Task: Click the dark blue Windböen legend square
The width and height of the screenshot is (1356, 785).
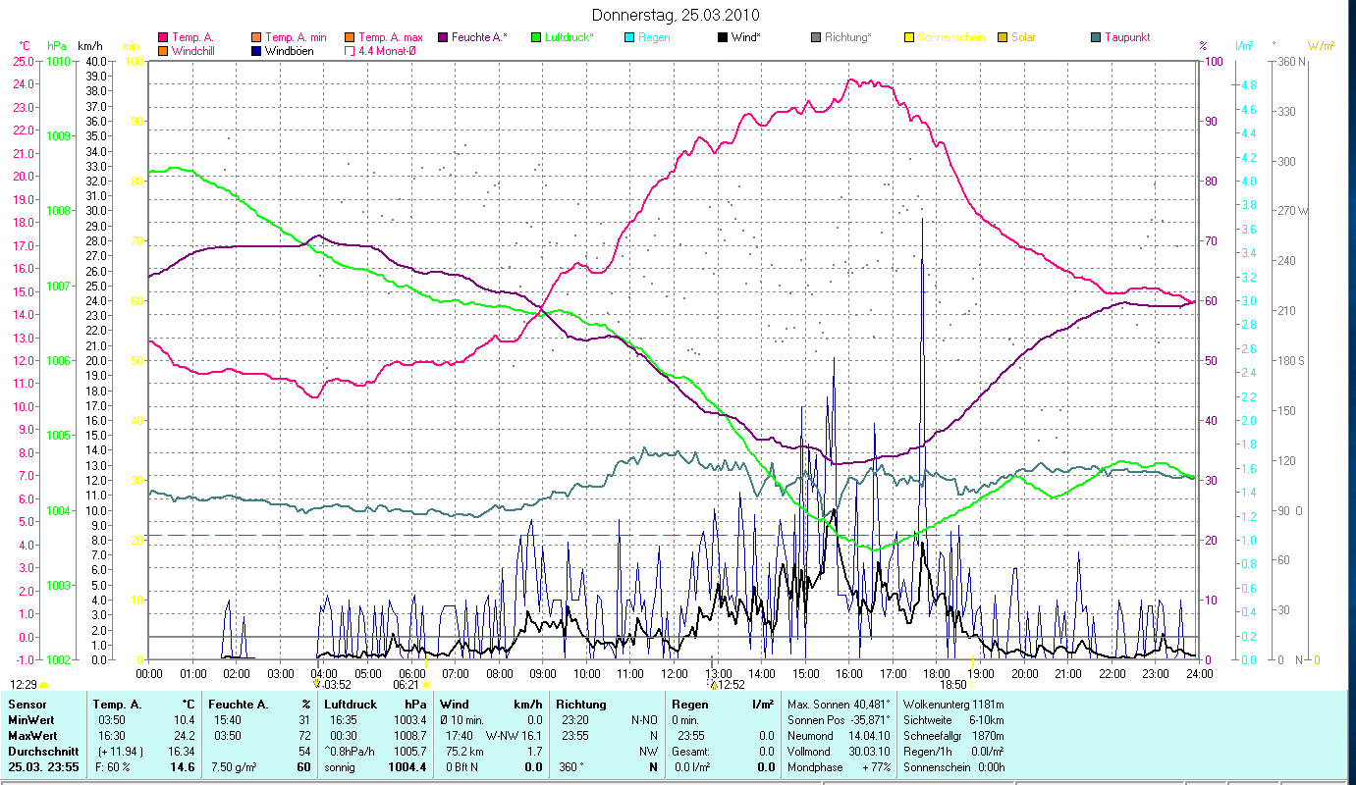Action: pos(256,51)
